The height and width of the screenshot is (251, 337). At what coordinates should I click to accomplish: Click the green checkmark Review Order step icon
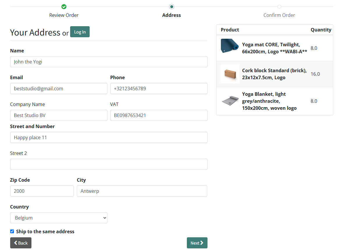click(x=64, y=7)
